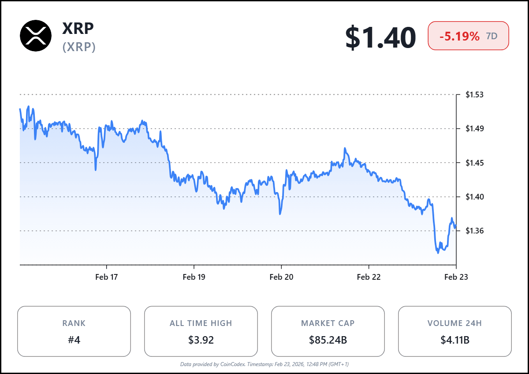Viewport: 529px width, 374px height.
Task: Open the Volume 24H card
Action: 454,331
